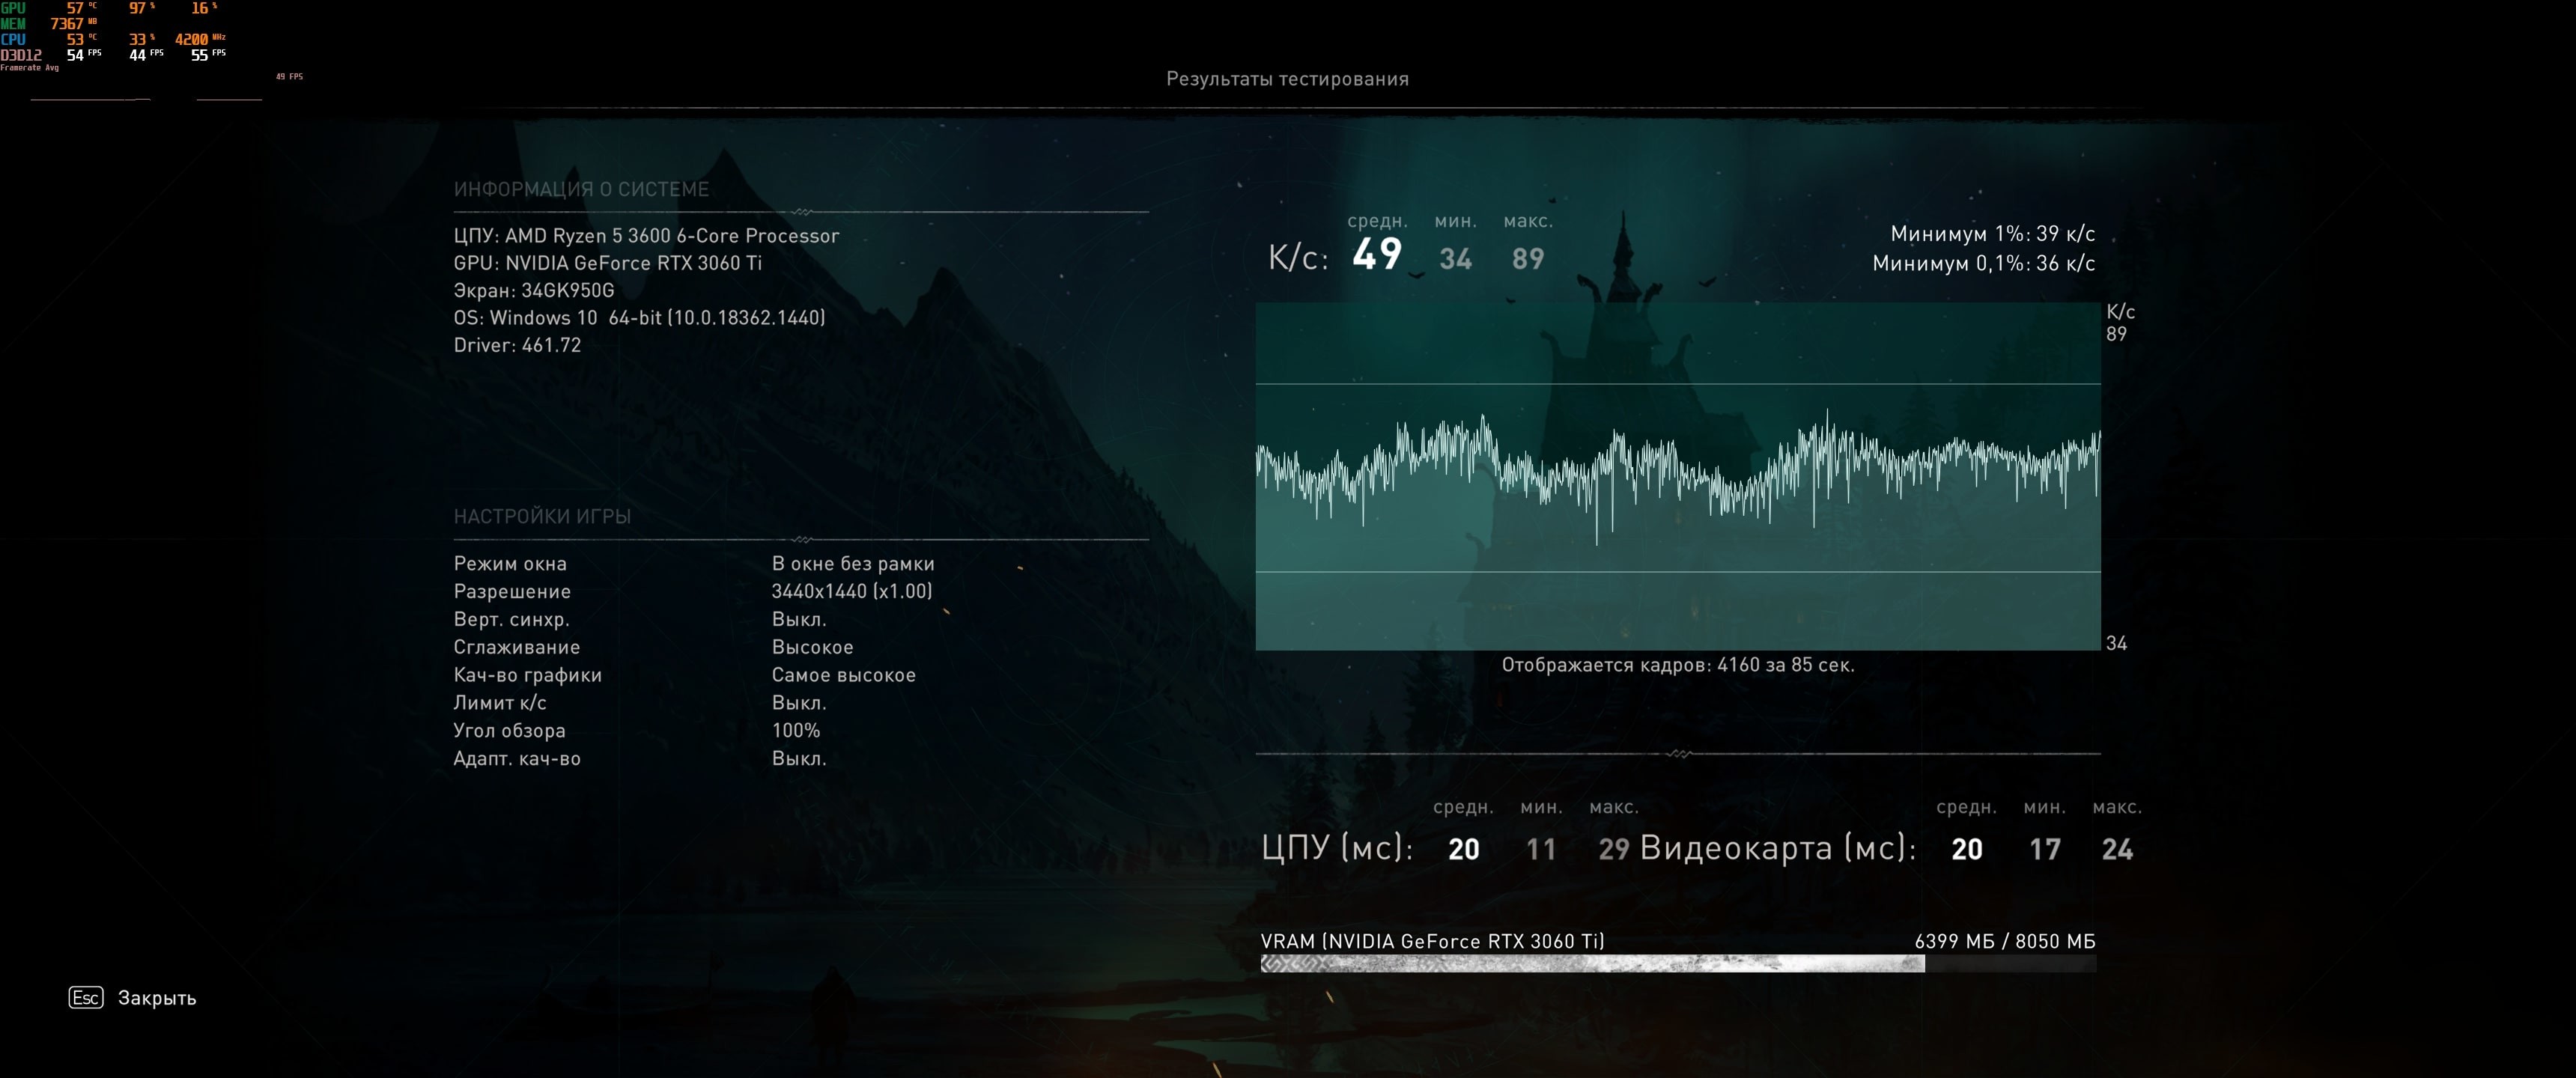This screenshot has height=1078, width=2576.
Task: Click the Результаты тестирования title
Action: click(1287, 79)
